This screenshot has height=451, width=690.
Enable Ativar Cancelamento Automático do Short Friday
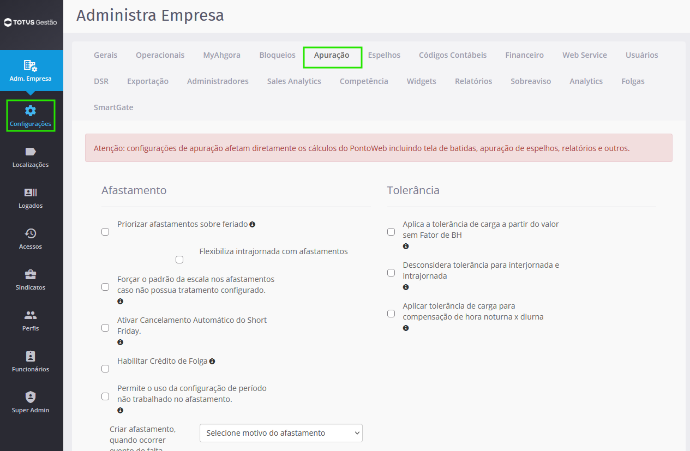click(x=105, y=328)
